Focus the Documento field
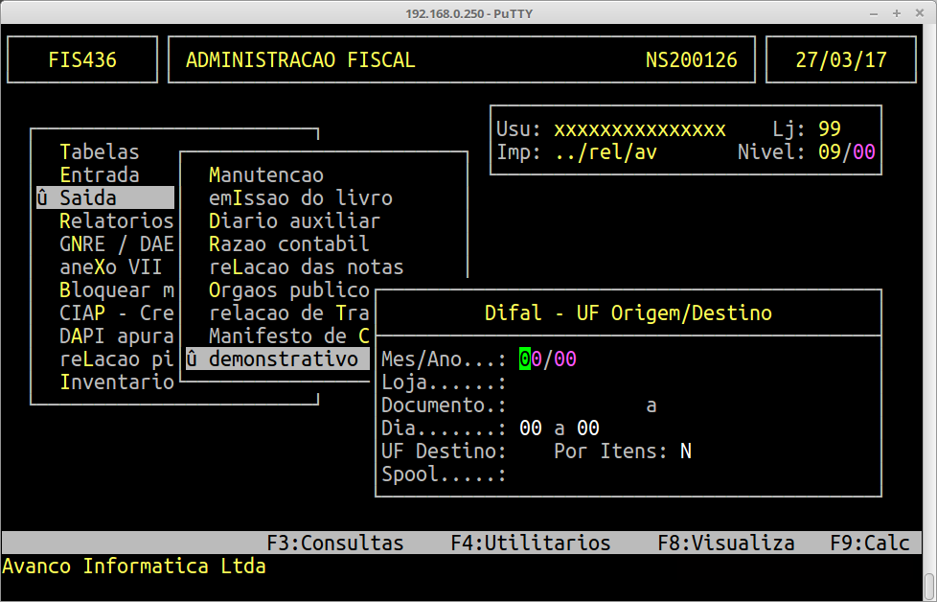This screenshot has width=937, height=602. coord(575,405)
